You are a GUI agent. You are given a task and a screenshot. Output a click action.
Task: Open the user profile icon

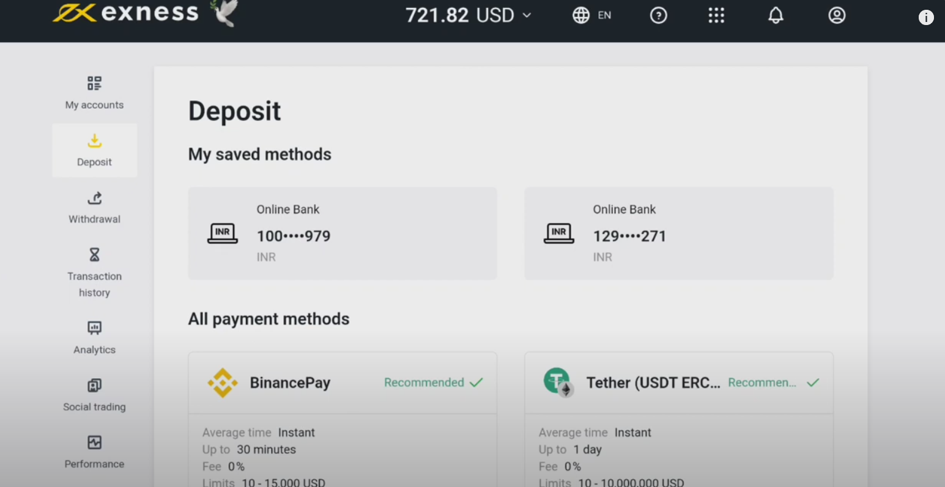click(x=837, y=15)
